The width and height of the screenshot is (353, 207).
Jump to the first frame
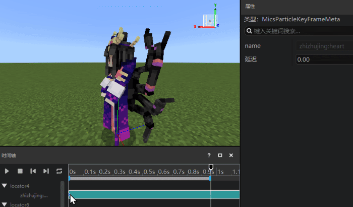point(33,171)
